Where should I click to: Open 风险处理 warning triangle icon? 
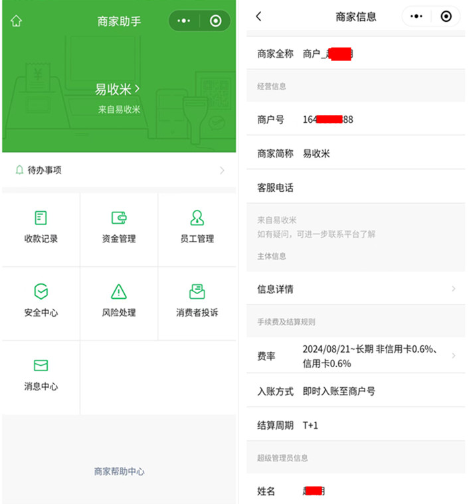(119, 291)
